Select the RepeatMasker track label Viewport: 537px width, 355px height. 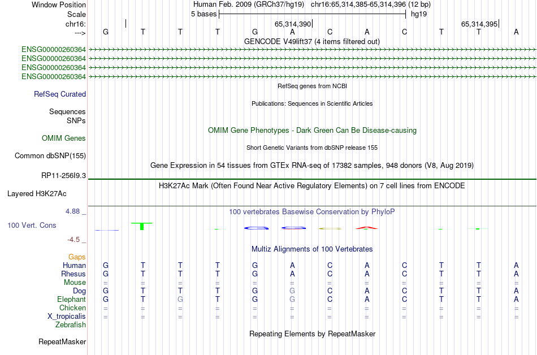click(x=62, y=342)
